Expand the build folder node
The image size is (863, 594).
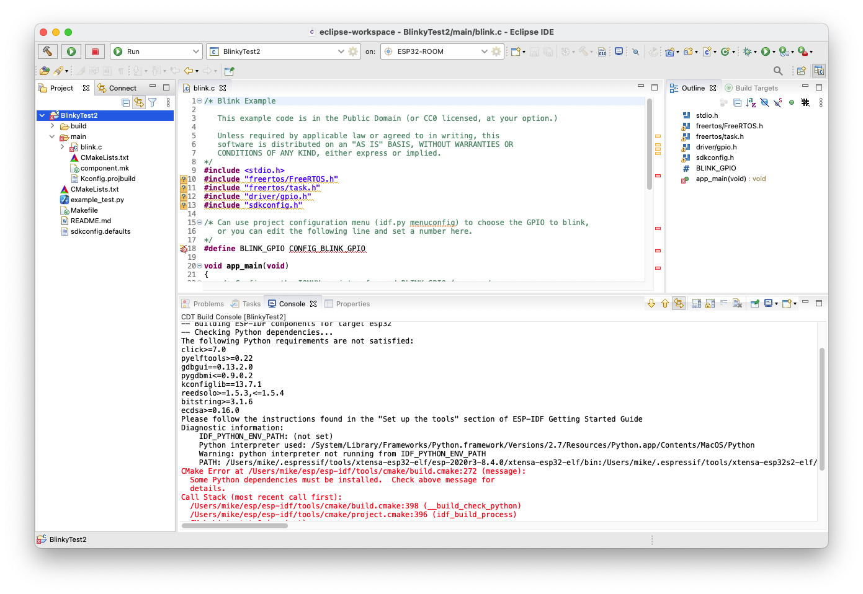click(x=52, y=126)
